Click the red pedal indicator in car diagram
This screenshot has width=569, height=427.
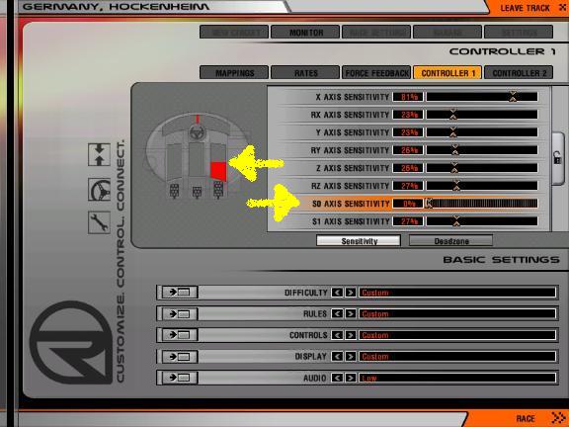click(x=218, y=171)
